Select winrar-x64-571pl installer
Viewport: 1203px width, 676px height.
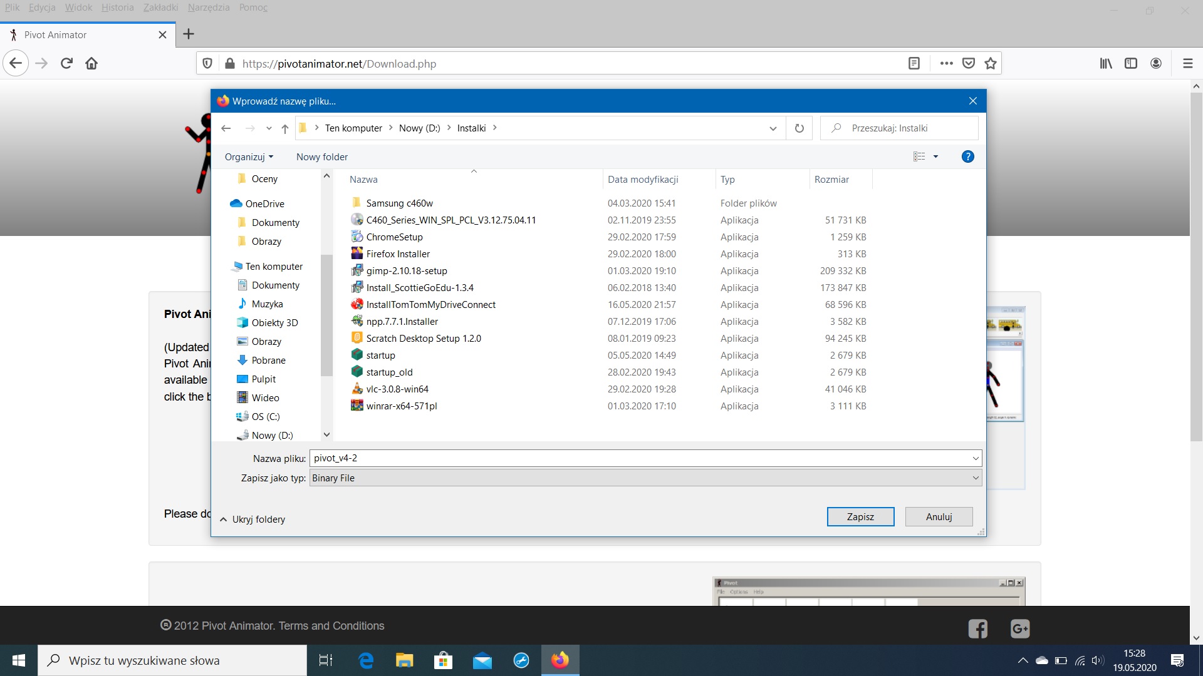(402, 406)
